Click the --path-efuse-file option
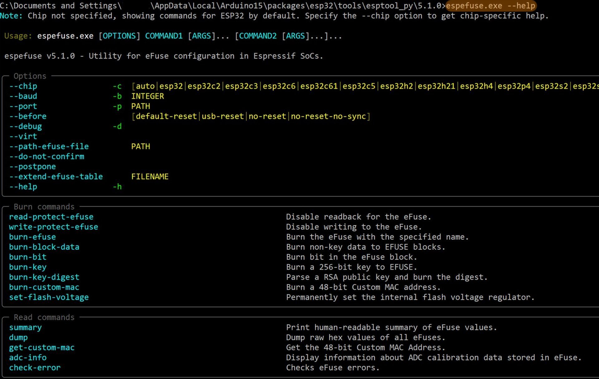 49,147
